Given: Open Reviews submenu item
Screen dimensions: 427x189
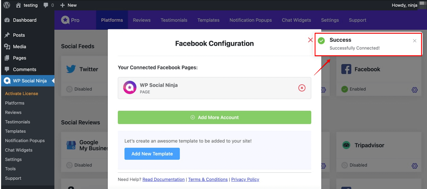Looking at the screenshot, I should [13, 112].
